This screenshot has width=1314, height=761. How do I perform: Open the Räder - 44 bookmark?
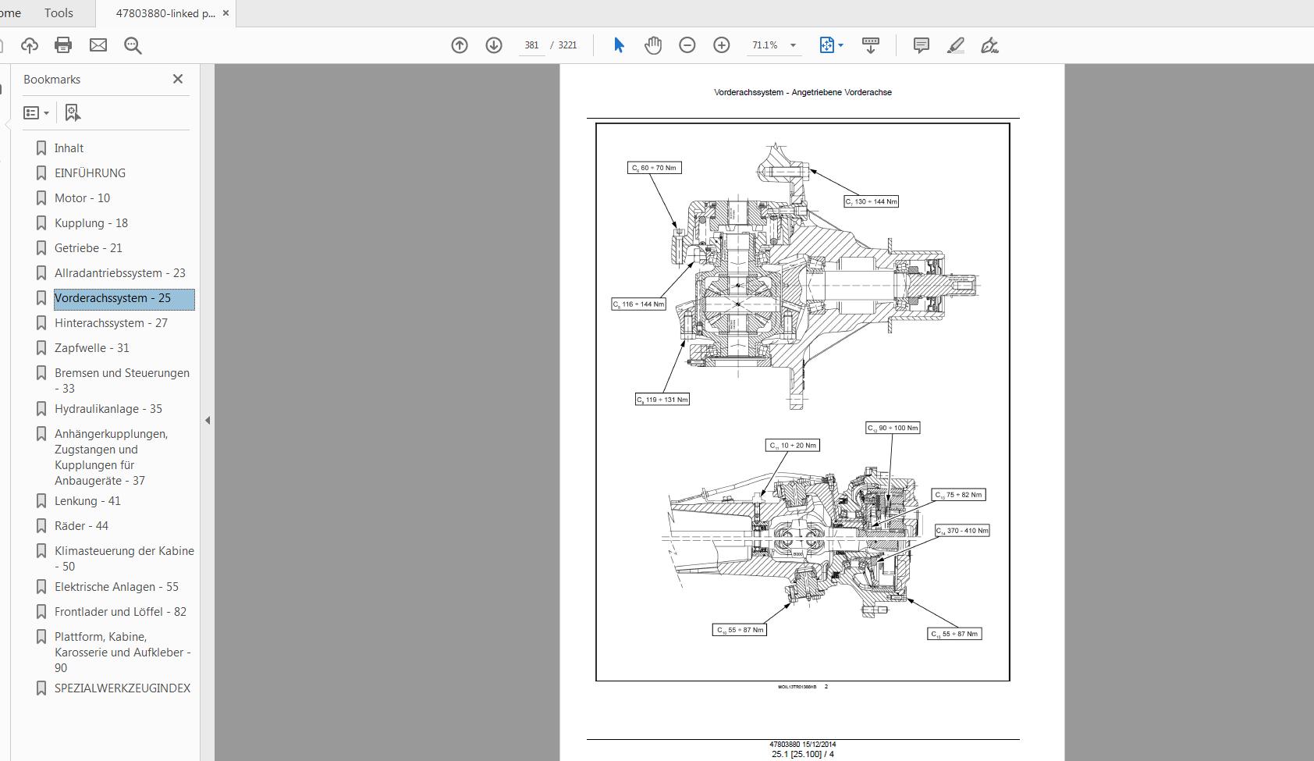point(81,526)
